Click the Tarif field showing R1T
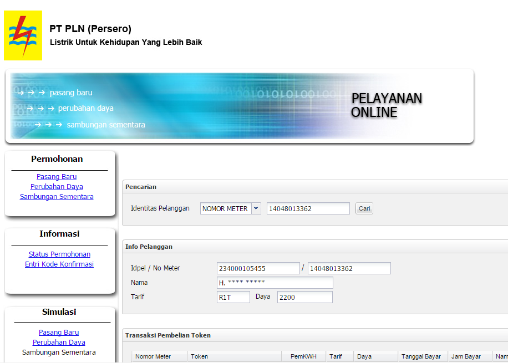 [233, 297]
